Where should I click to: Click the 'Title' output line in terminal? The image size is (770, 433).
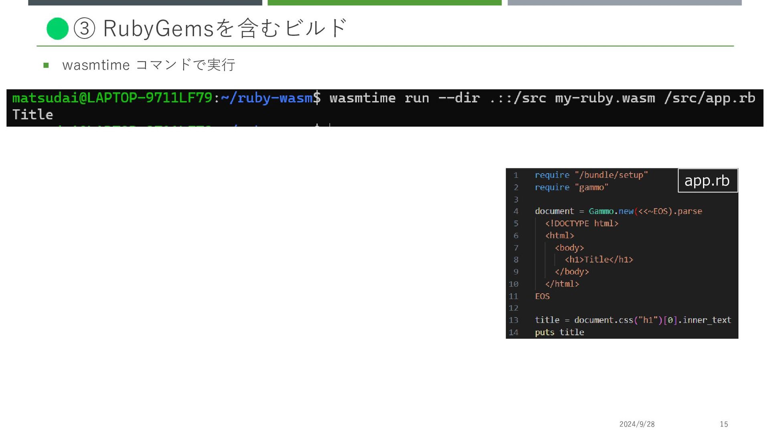point(33,115)
